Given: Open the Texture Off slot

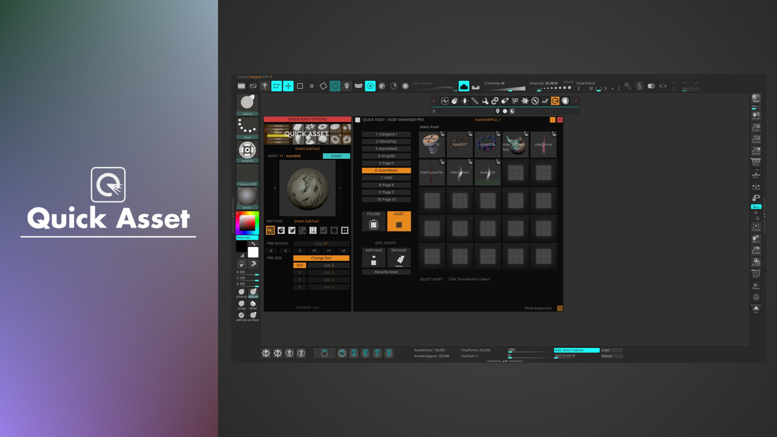Looking at the screenshot, I should click(x=247, y=174).
